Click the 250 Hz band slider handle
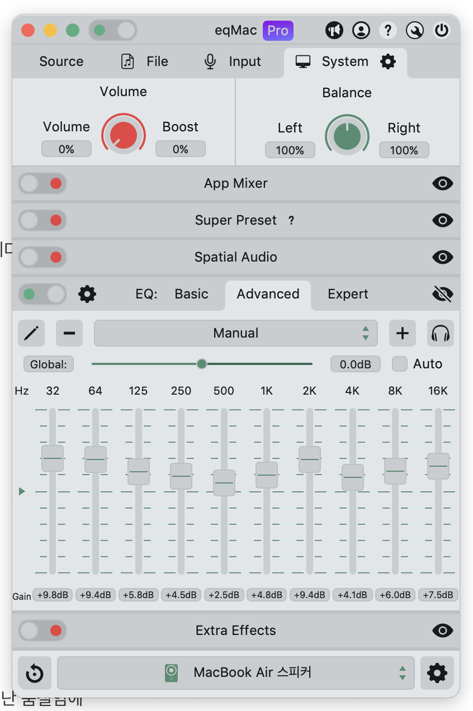The width and height of the screenshot is (473, 711). point(181,476)
